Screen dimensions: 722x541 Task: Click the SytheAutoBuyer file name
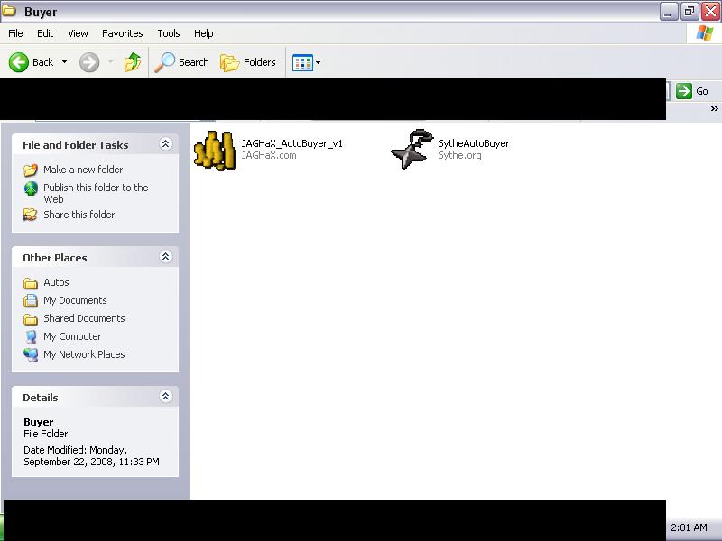(473, 143)
